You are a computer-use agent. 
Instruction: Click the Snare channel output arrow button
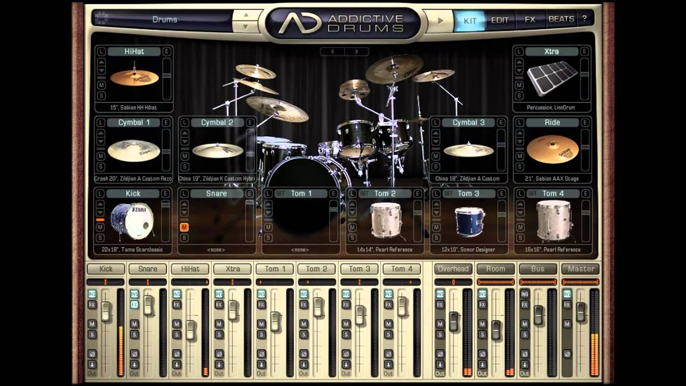(134, 364)
